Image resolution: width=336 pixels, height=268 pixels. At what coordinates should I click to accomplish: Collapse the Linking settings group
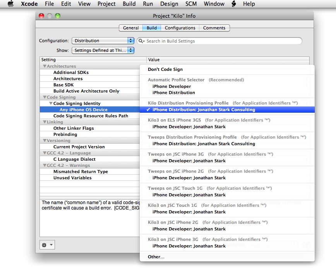[44, 122]
